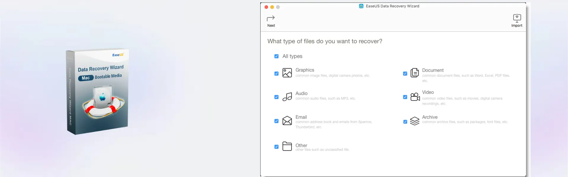Viewport: 568px width, 177px height.
Task: Toggle the Video checkbox
Action: [x=405, y=97]
